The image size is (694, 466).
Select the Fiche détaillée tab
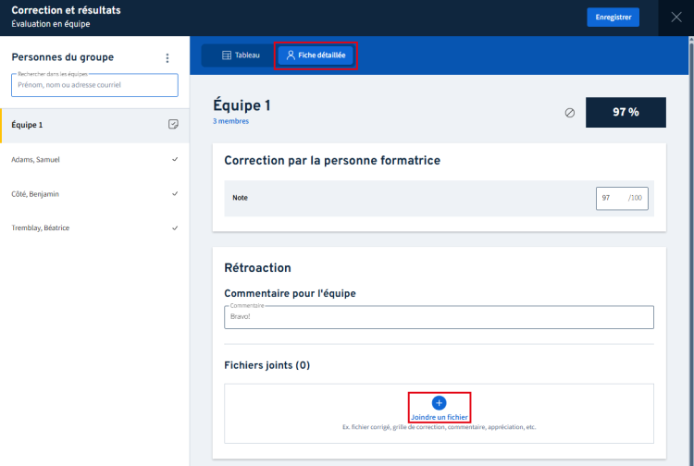coord(316,55)
